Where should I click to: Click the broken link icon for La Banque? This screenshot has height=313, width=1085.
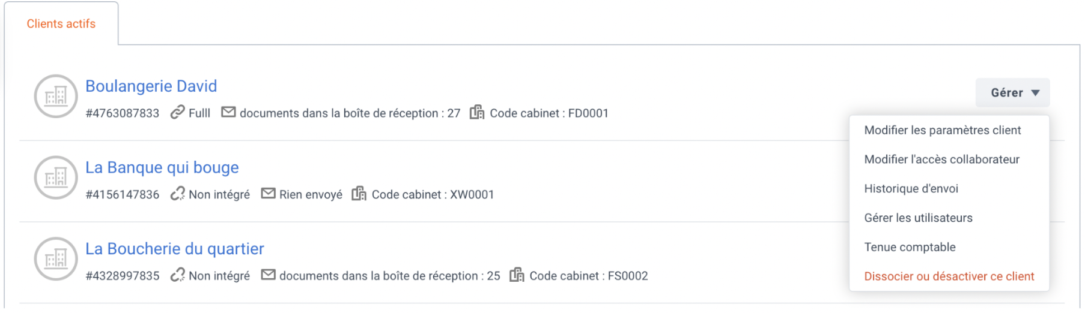click(177, 194)
